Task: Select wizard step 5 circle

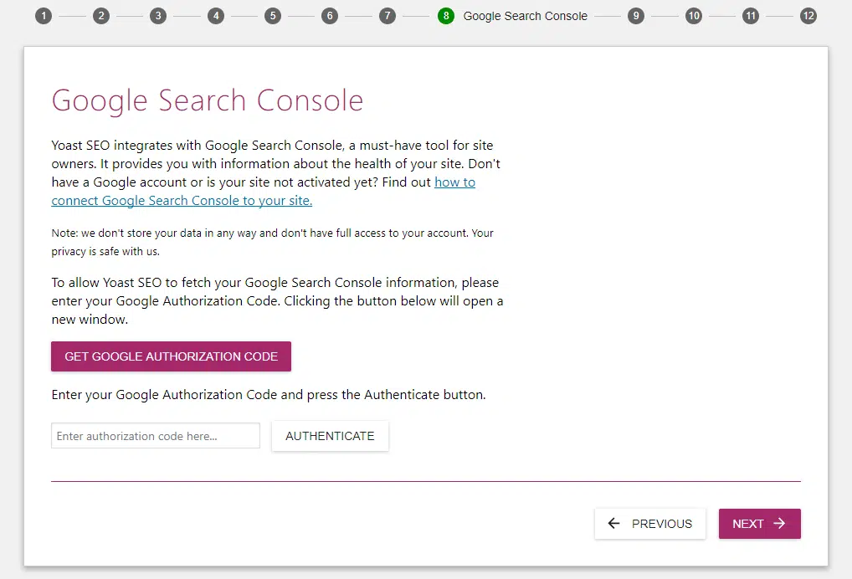Action: pyautogui.click(x=273, y=16)
